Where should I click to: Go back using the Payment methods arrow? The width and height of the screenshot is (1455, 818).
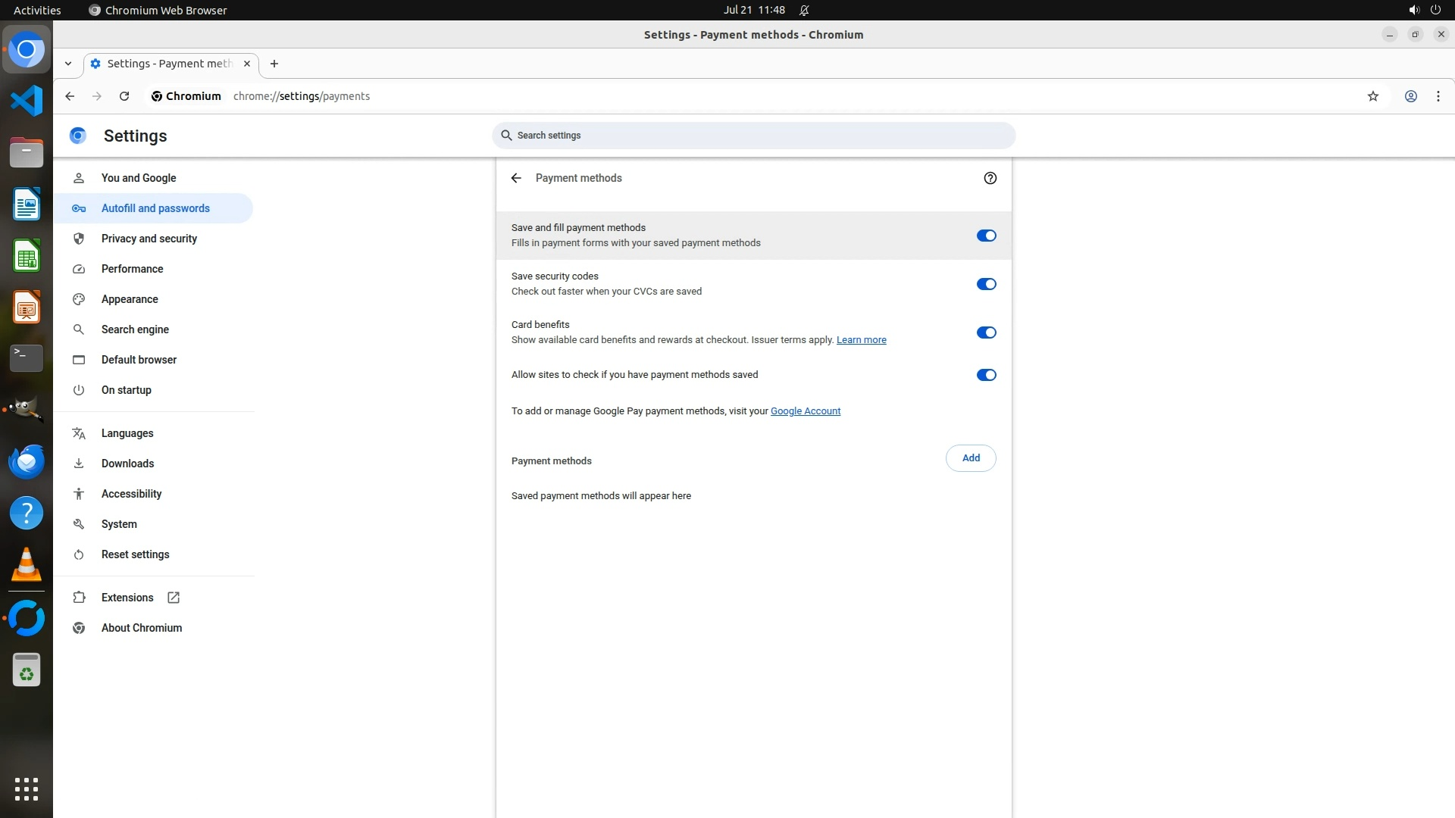click(516, 178)
